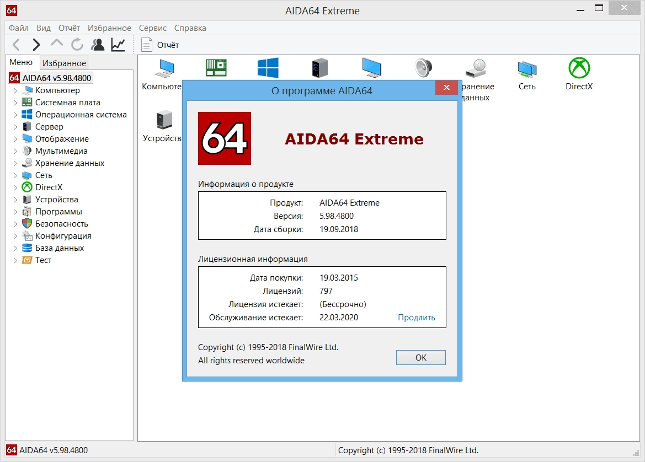Expand the Тест tree node arrow
The height and width of the screenshot is (462, 645).
click(15, 260)
